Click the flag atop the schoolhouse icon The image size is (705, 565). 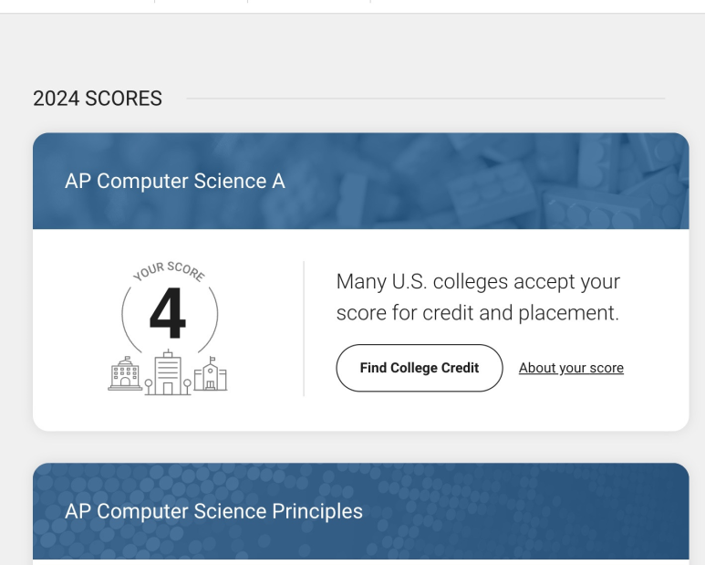[x=213, y=360]
